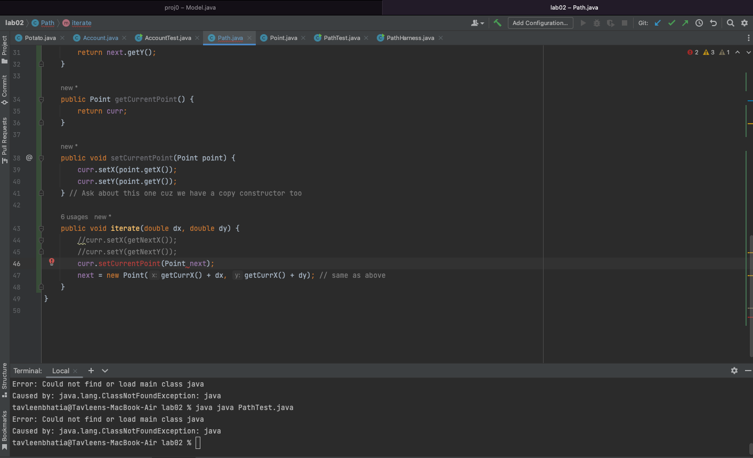Click the Add Configuration button
This screenshot has height=458, width=753.
[540, 23]
